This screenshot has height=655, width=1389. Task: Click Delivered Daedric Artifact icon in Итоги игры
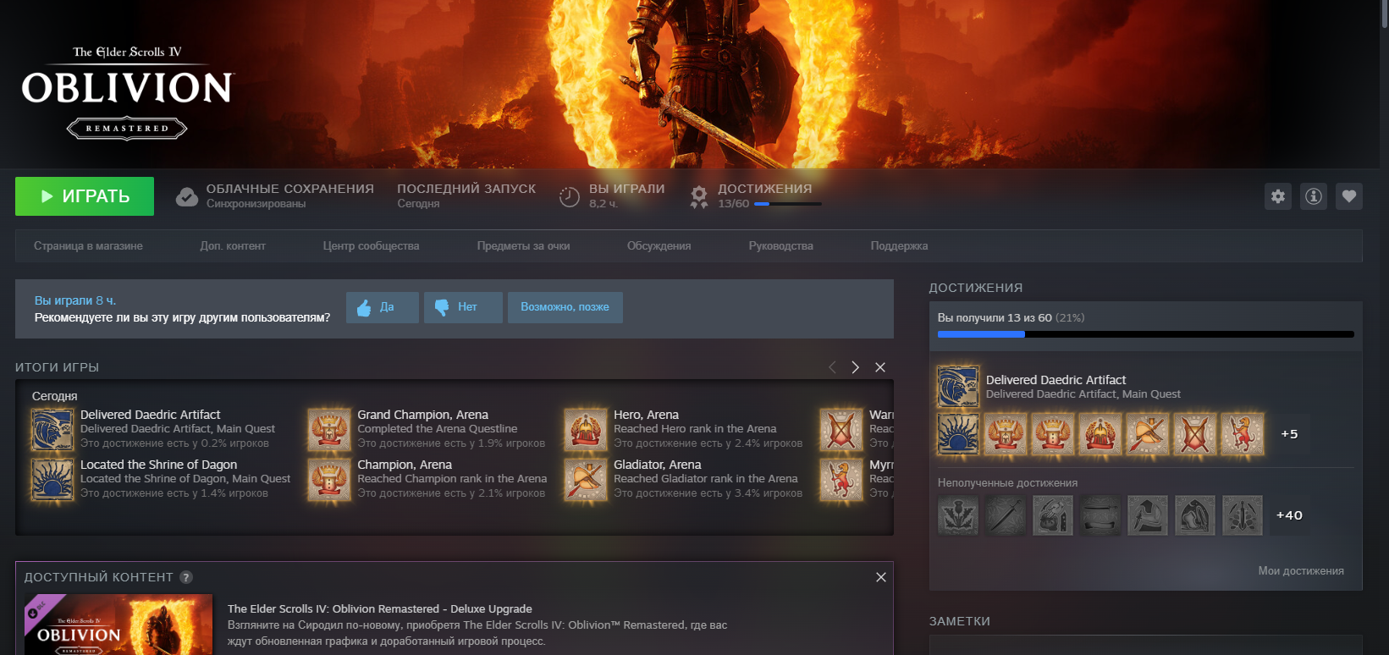tap(52, 429)
